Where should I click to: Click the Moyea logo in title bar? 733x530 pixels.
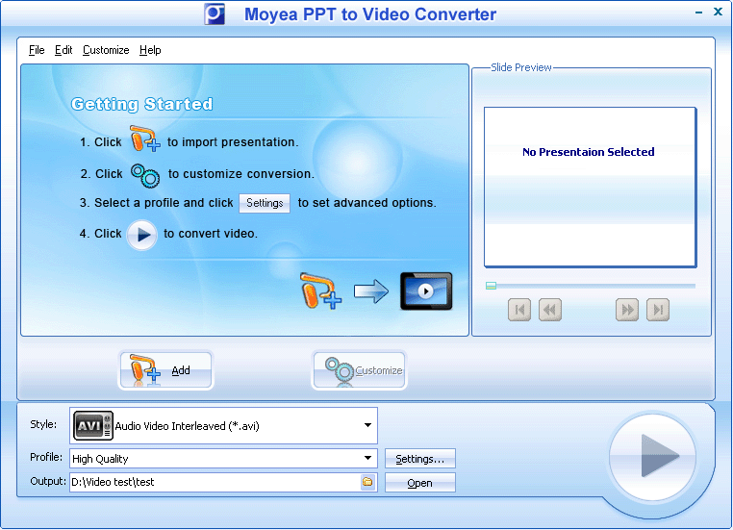(x=215, y=14)
